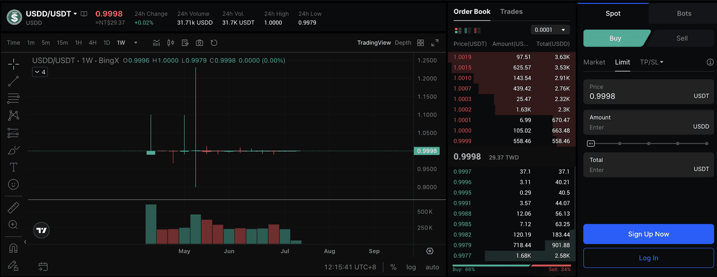
Task: Choose the ruler measure tool
Action: pyautogui.click(x=13, y=208)
